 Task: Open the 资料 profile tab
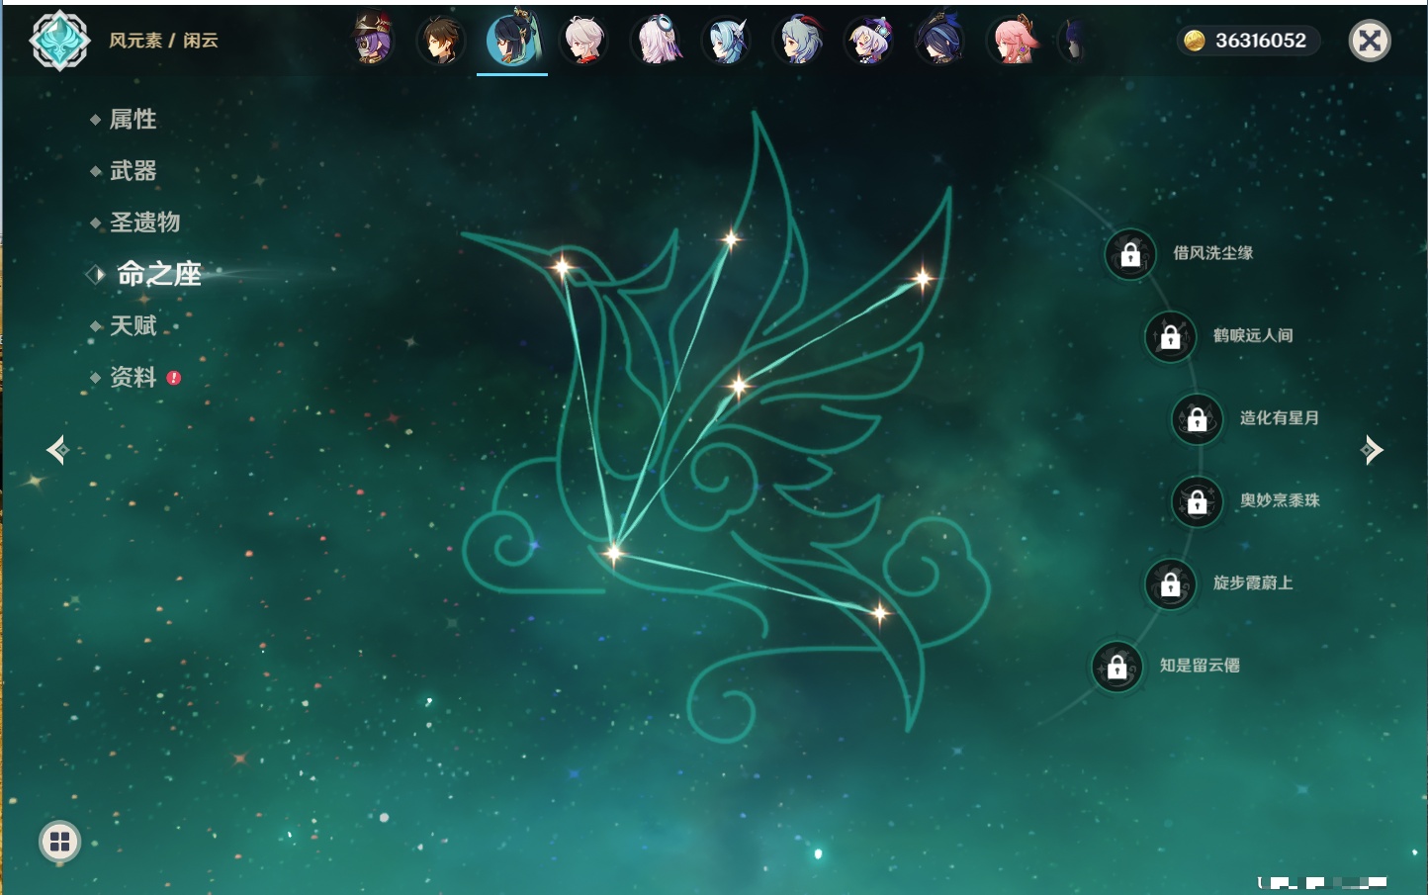[x=133, y=378]
